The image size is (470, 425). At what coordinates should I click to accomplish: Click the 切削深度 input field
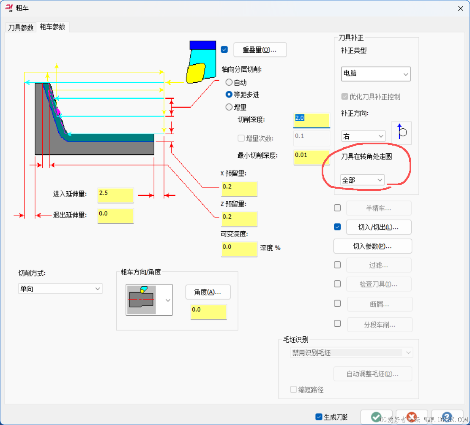pyautogui.click(x=312, y=120)
